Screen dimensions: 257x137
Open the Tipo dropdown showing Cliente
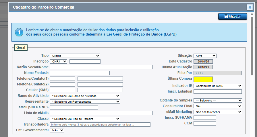(x=75, y=56)
